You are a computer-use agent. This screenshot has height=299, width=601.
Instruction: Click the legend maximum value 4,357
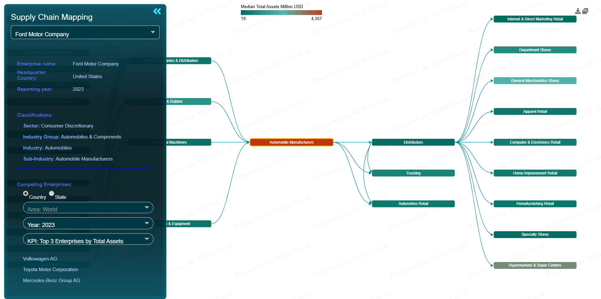pos(316,19)
